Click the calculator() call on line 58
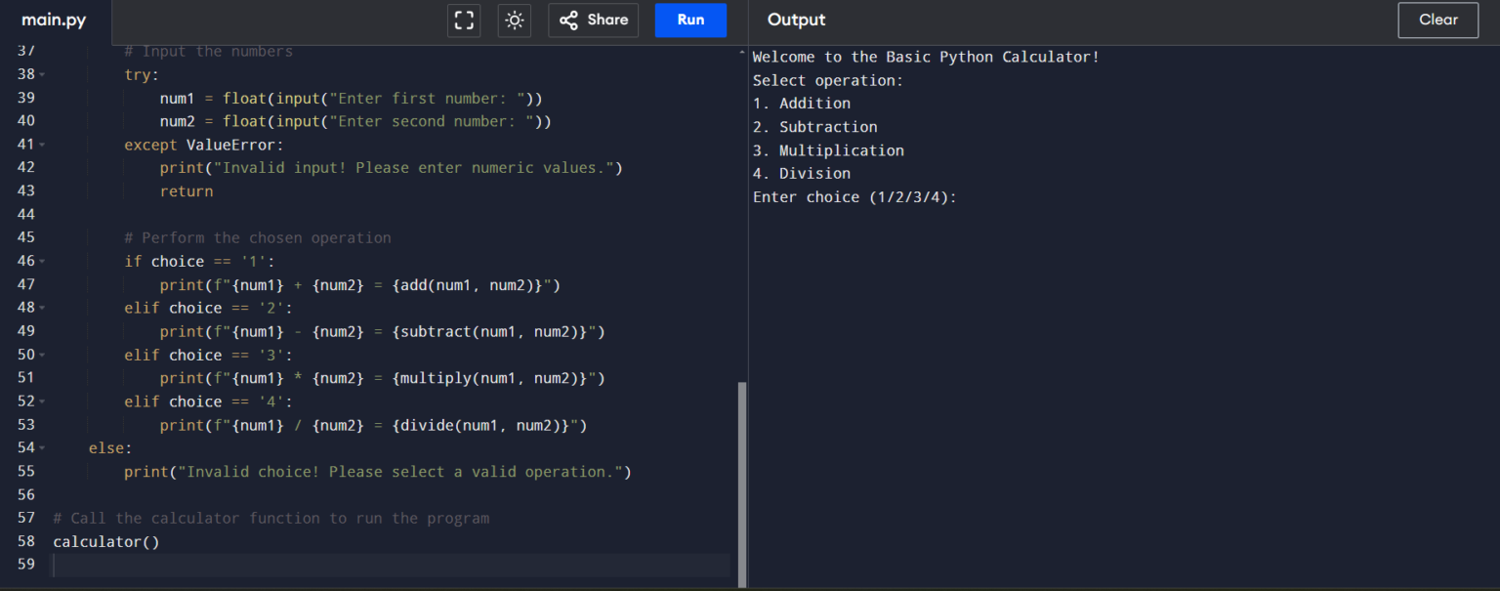The width and height of the screenshot is (1500, 591). (x=105, y=542)
